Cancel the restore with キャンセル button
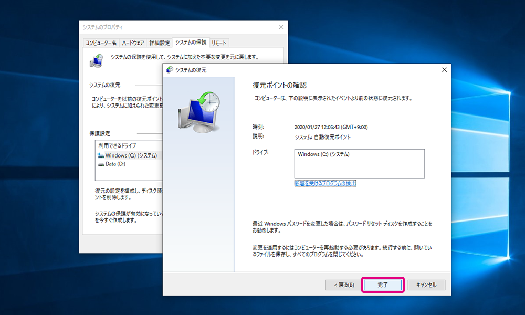 [x=426, y=285]
